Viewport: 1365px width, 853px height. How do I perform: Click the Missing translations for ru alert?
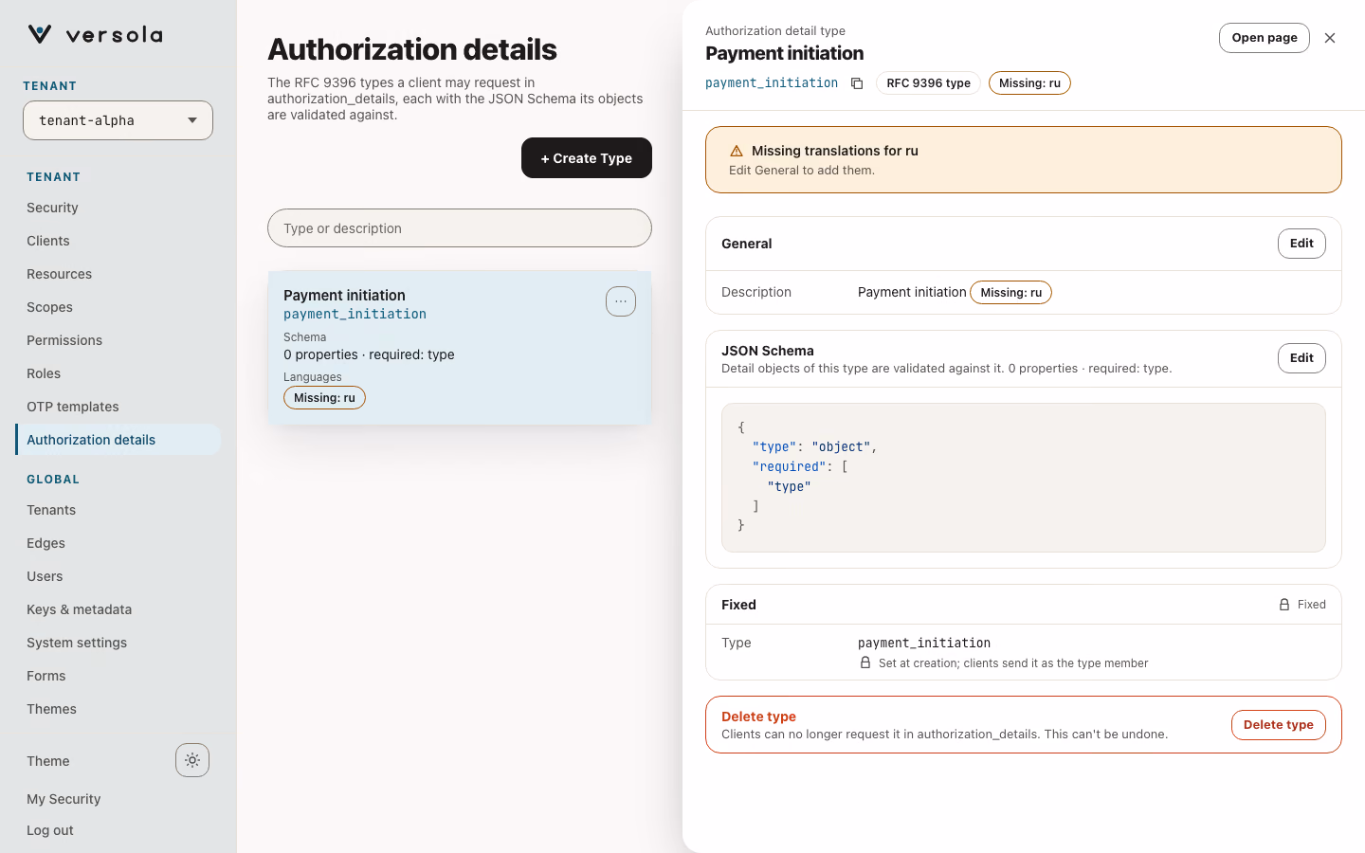click(x=1024, y=159)
